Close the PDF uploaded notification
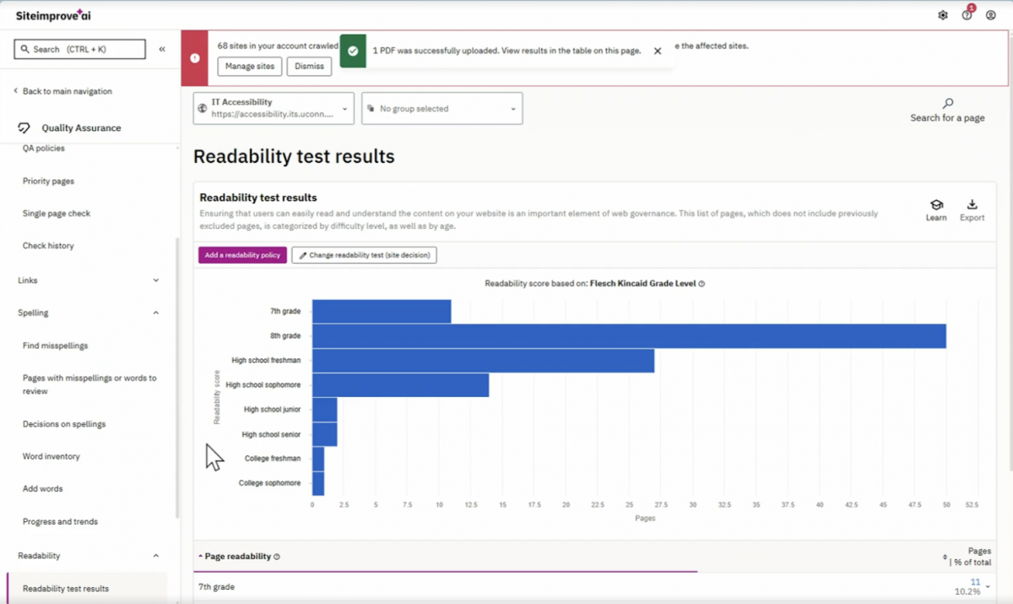This screenshot has width=1013, height=604. coord(658,51)
